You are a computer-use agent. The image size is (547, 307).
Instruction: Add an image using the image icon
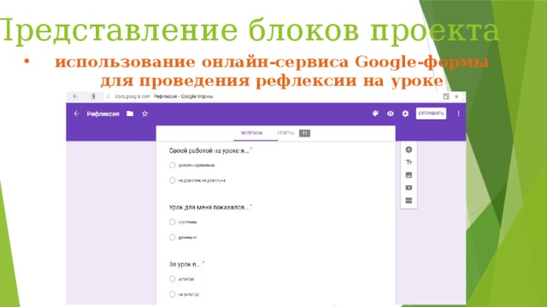[x=409, y=175]
